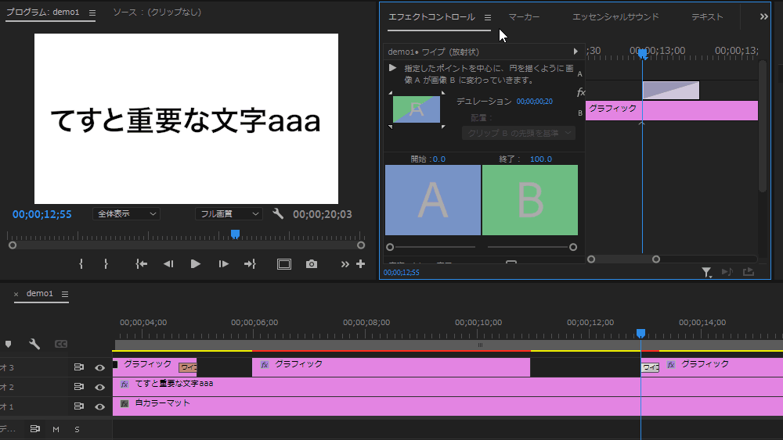Screen dimensions: 783x440
Task: Toggle the add marker icon in timeline
Action: 8,345
